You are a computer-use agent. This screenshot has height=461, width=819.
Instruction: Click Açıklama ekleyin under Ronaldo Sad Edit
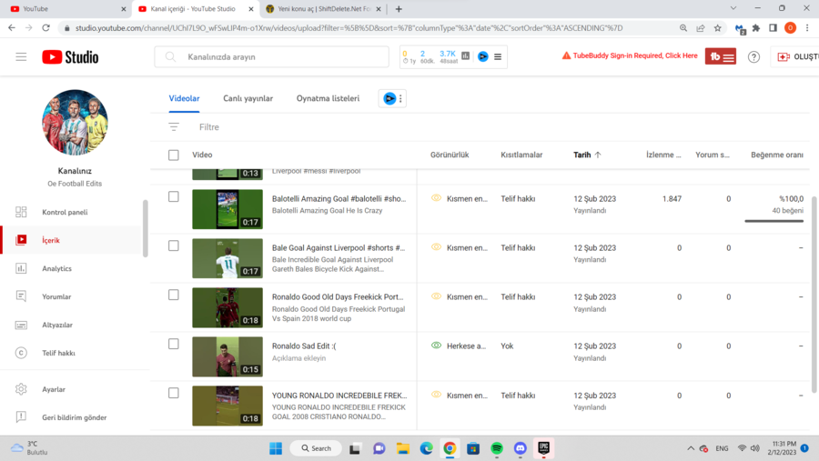click(x=298, y=358)
